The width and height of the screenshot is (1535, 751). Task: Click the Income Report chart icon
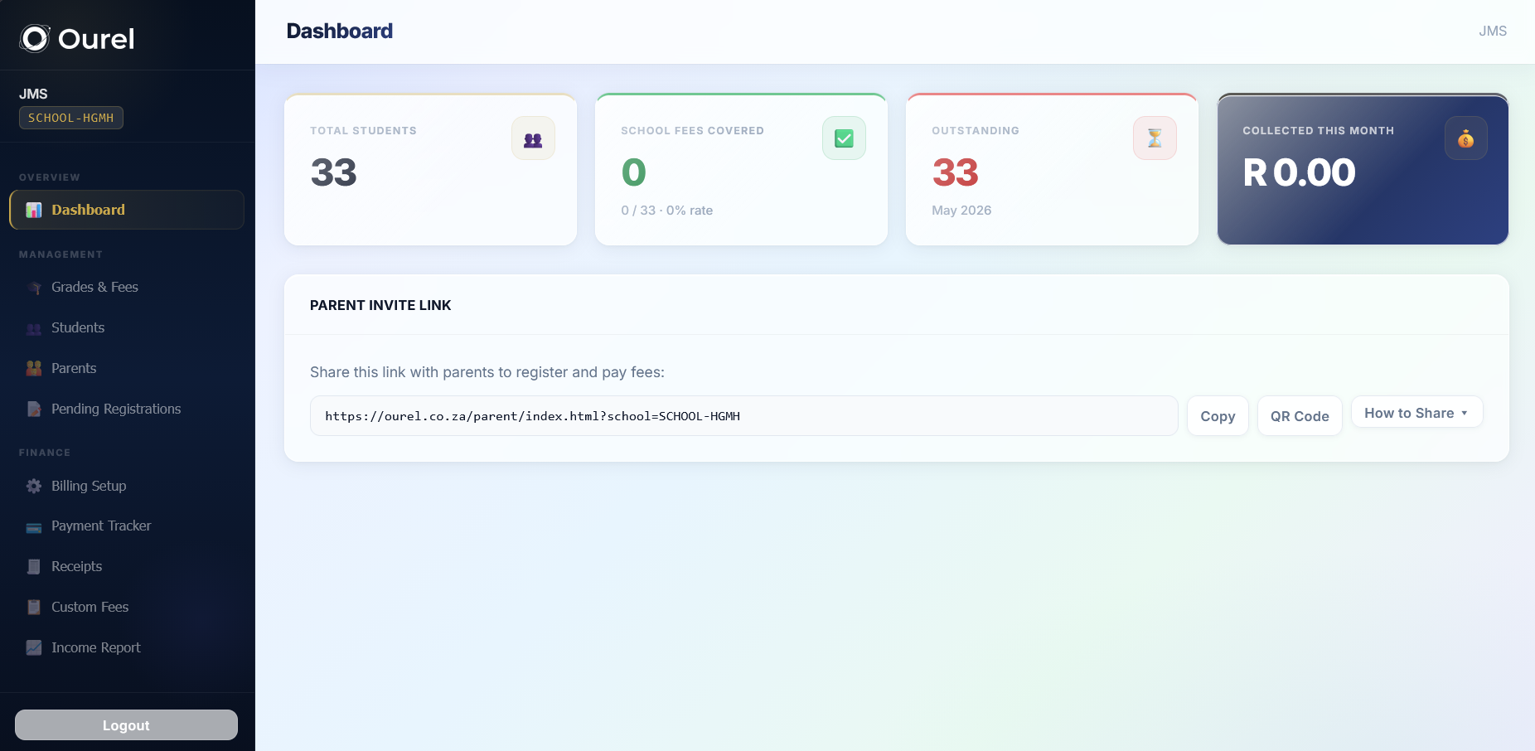34,647
